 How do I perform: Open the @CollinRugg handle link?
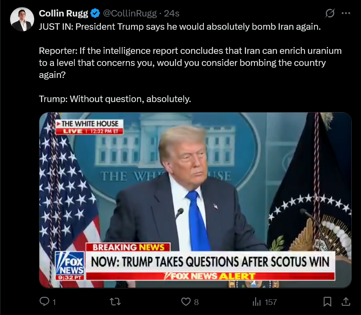[x=129, y=14]
